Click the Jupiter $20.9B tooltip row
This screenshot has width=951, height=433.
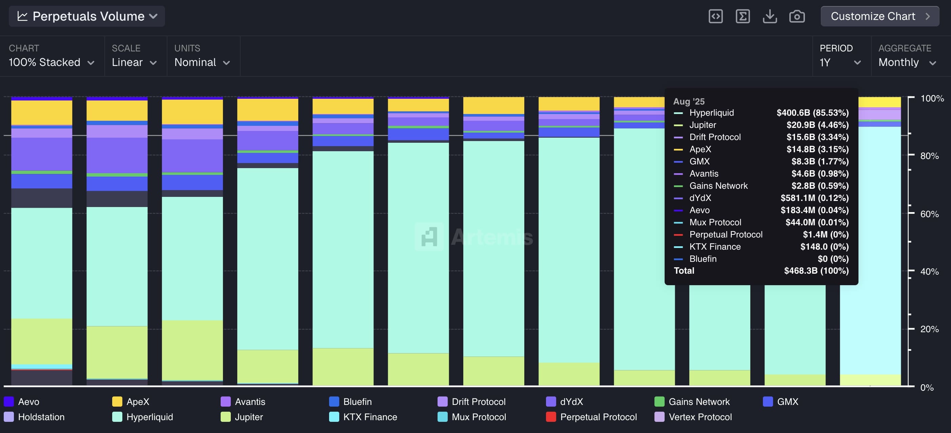[x=761, y=125]
